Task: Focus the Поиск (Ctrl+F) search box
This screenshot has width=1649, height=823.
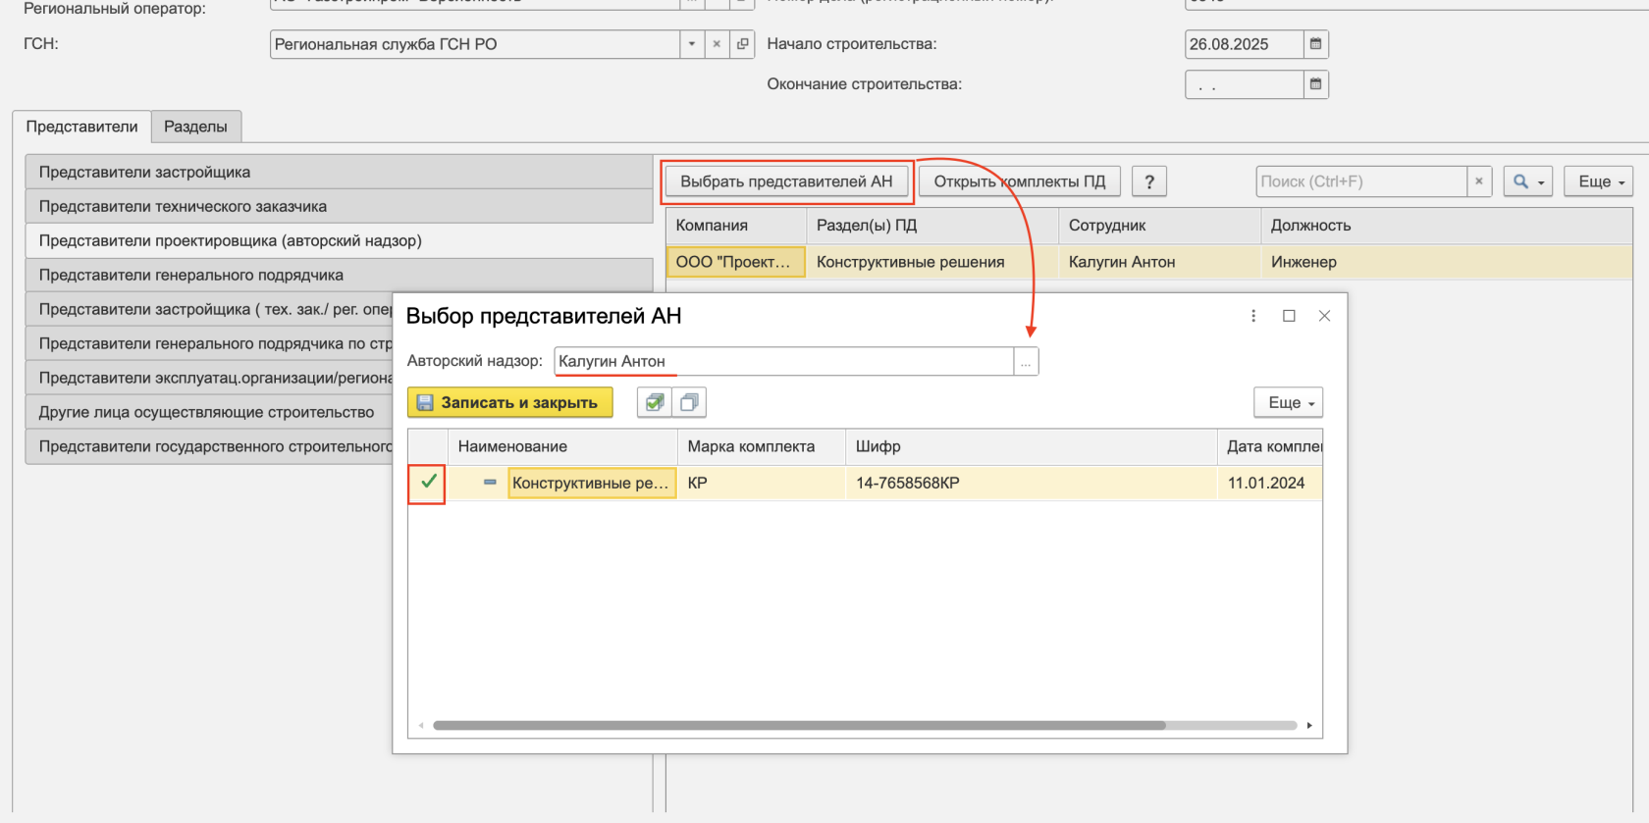Action: pyautogui.click(x=1360, y=181)
